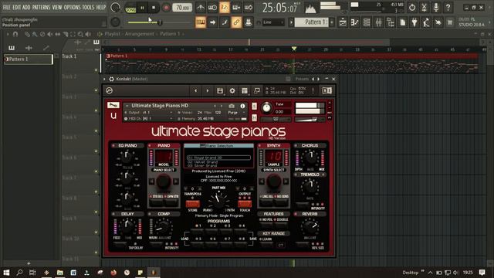Viewport: 494px width, 278px height.
Task: Select previous preset arrow in Kontakt title bar
Action: click(x=313, y=79)
